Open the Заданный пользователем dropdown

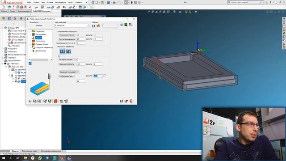click(69, 72)
